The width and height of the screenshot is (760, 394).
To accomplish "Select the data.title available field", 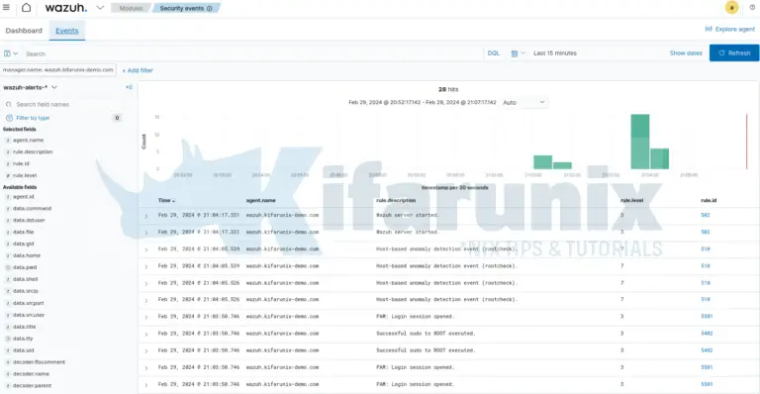I will [x=24, y=327].
